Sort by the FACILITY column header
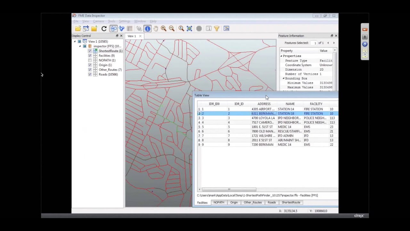The height and width of the screenshot is (231, 410). (316, 104)
